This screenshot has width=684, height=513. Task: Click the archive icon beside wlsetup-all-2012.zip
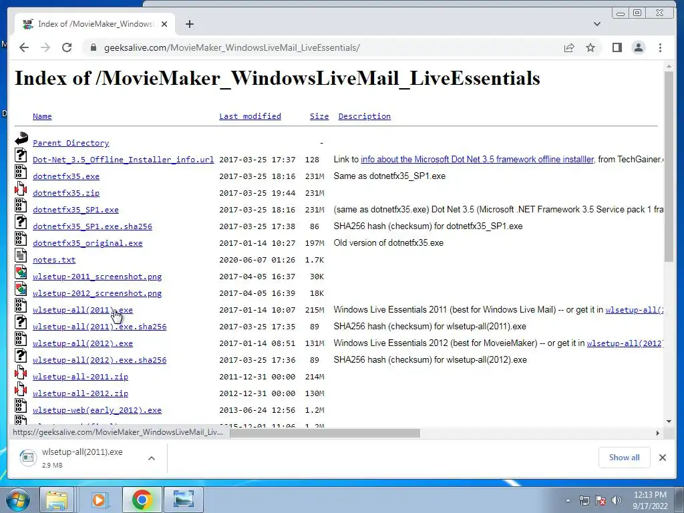21,389
